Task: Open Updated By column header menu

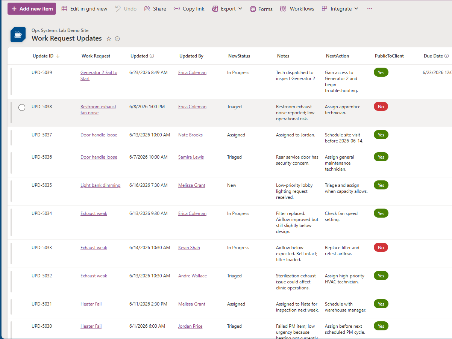Action: [191, 56]
